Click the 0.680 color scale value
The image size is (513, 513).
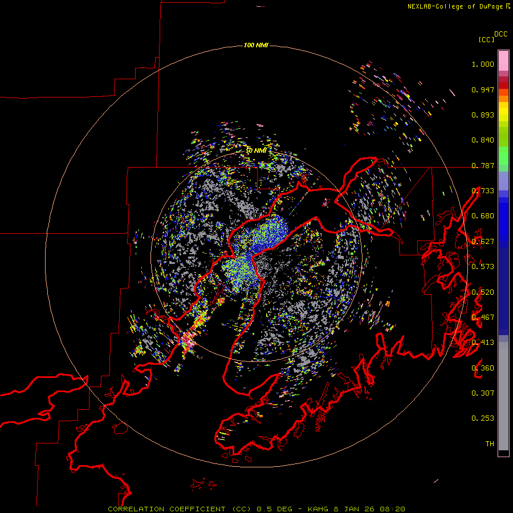point(483,216)
